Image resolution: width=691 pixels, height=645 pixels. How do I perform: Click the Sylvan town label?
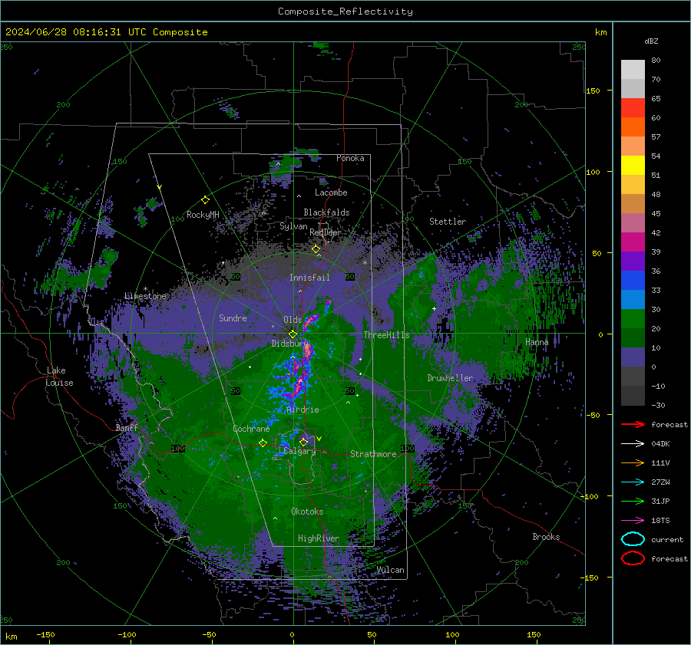(293, 226)
